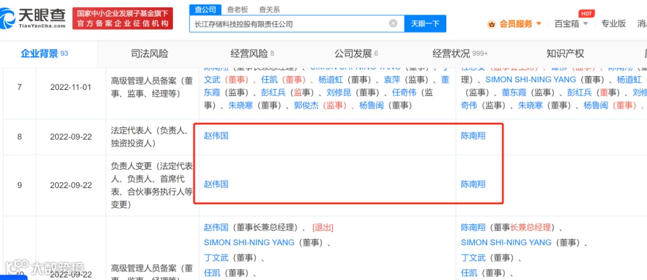This screenshot has width=647, height=280.
Task: Open 杨鲁闽 link in row 7 before-change column
Action: coord(371,106)
